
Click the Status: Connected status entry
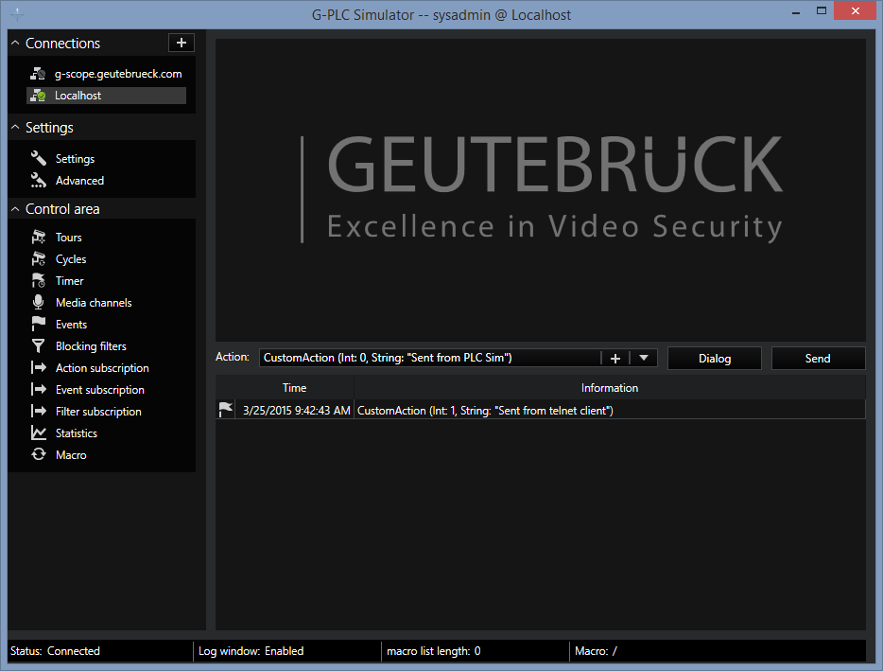point(55,651)
